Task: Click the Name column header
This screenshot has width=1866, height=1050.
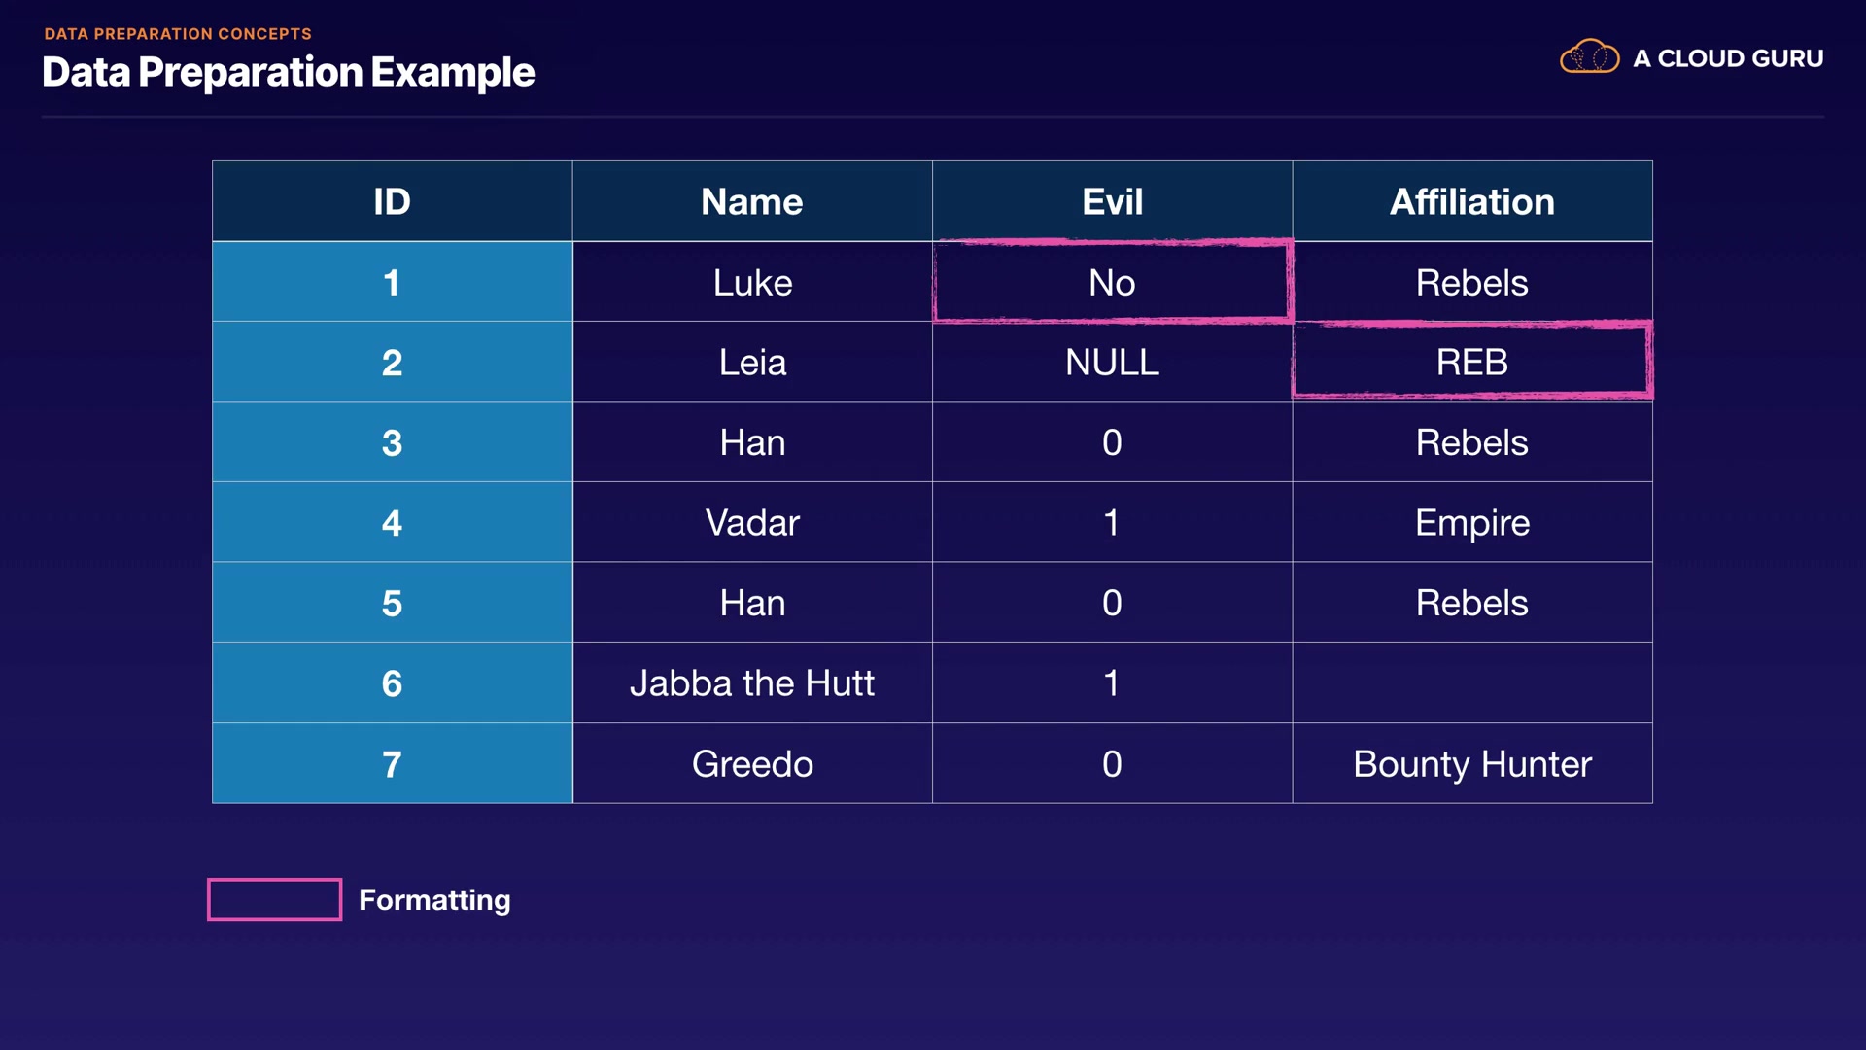Action: [751, 201]
